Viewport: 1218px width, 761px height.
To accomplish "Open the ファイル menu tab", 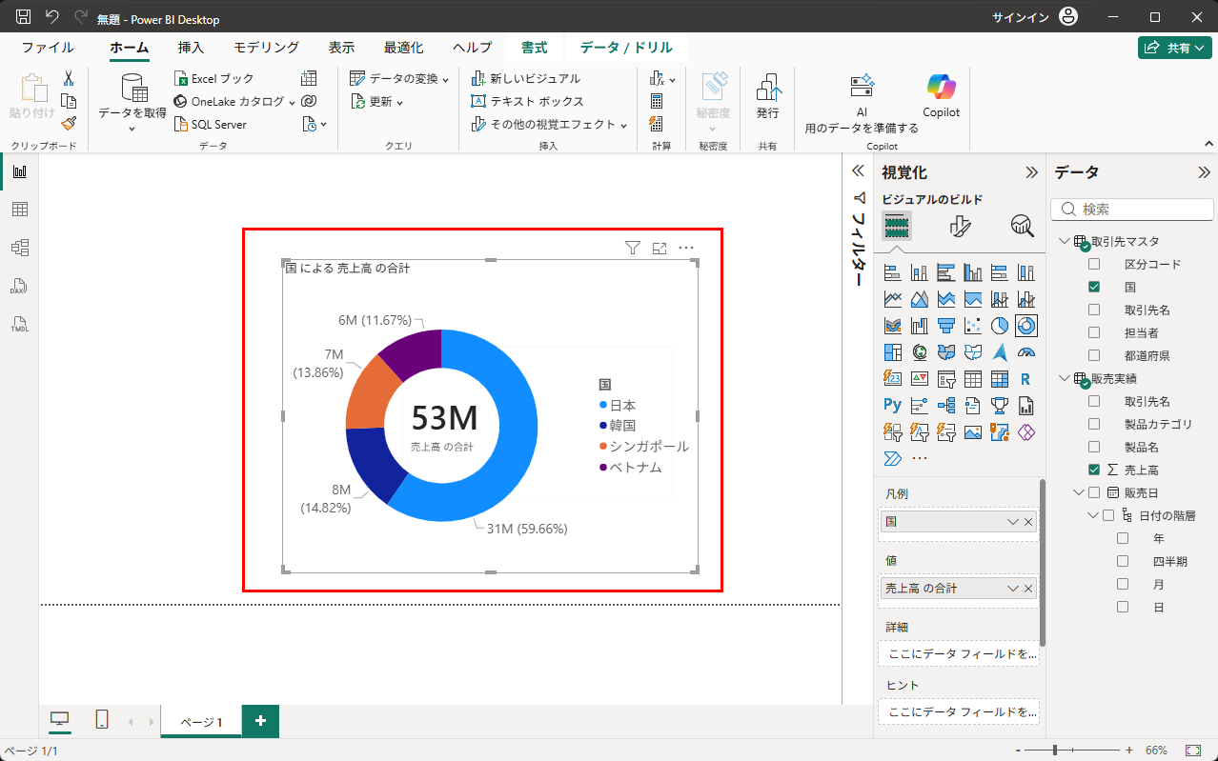I will (x=48, y=48).
